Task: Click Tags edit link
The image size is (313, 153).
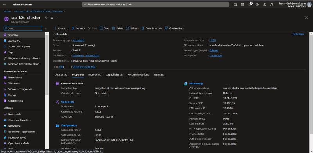Action: point(61,67)
